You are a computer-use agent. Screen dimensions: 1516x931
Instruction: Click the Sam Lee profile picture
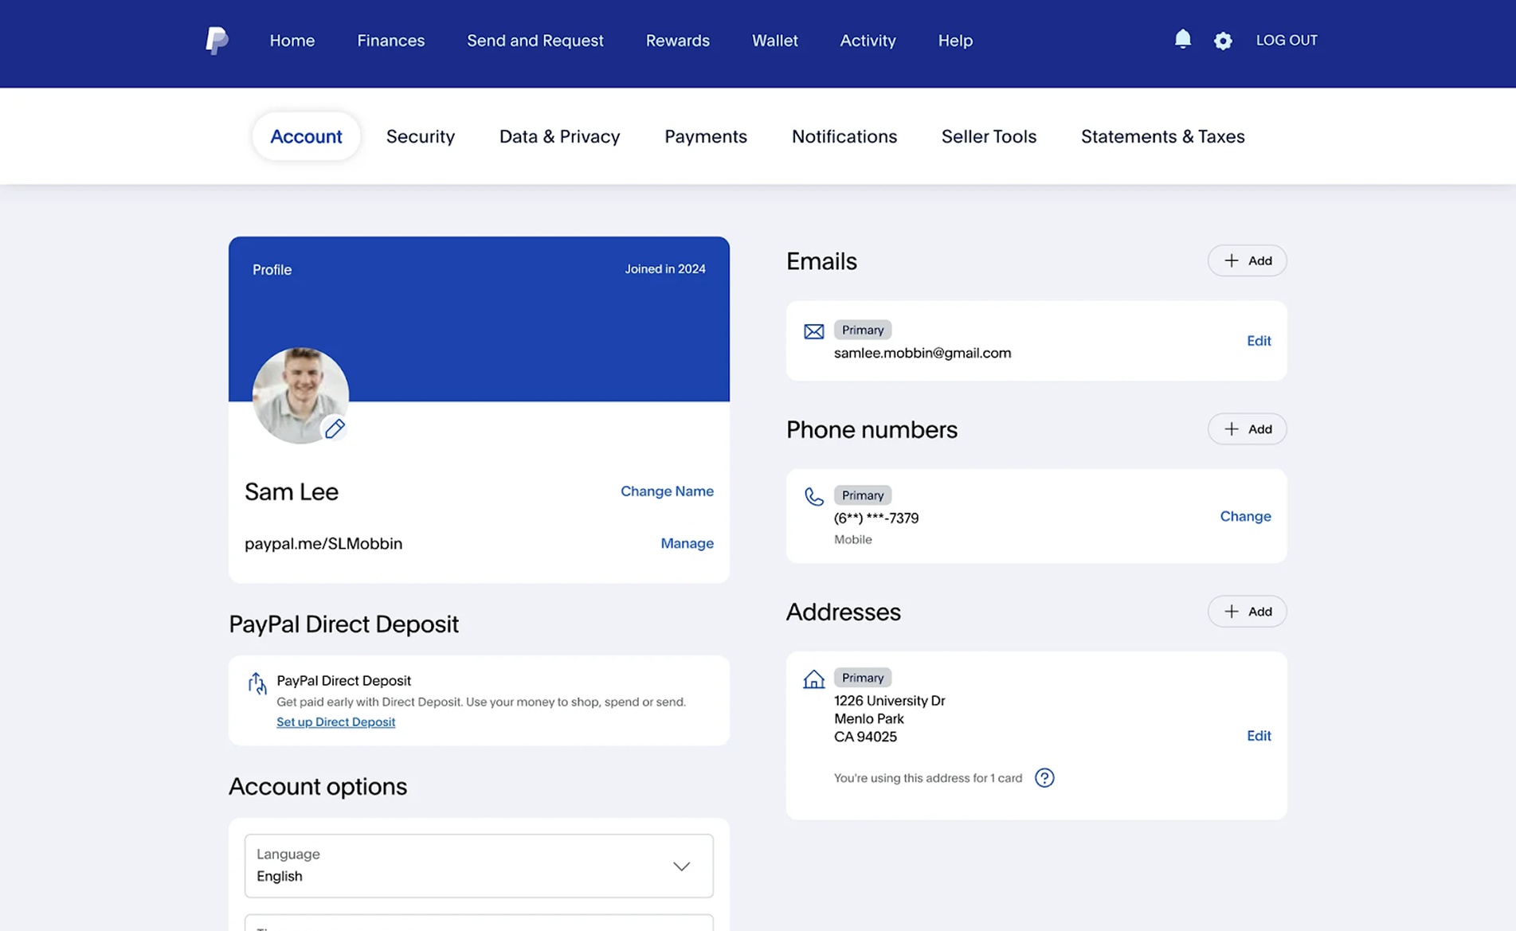[x=300, y=395]
